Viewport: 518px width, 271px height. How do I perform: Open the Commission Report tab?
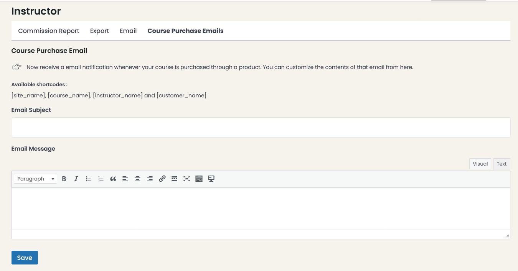tap(48, 31)
